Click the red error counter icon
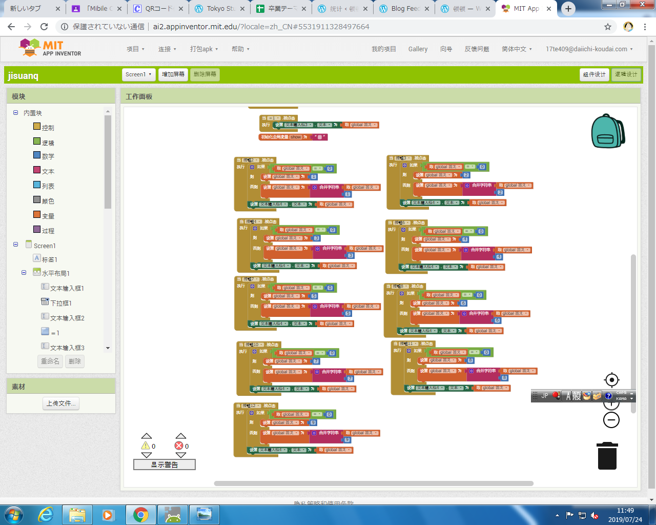The height and width of the screenshot is (525, 656). click(x=179, y=446)
